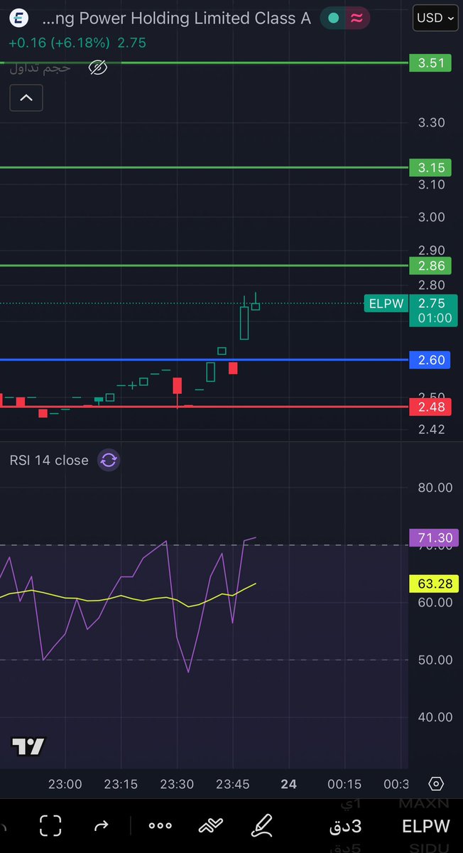Click the 50.00 RSI scale value

(435, 660)
